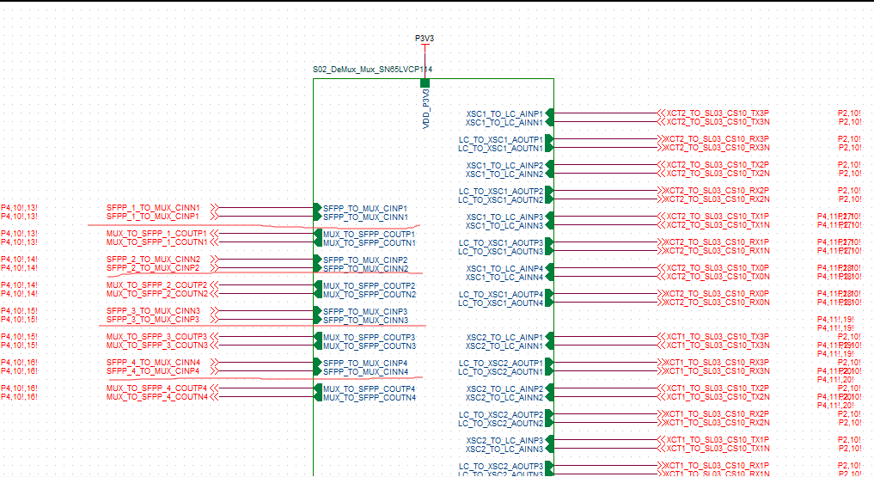874x477 pixels.
Task: Select pin name XSC1_TO_LC_AINP2
Action: pyautogui.click(x=504, y=166)
